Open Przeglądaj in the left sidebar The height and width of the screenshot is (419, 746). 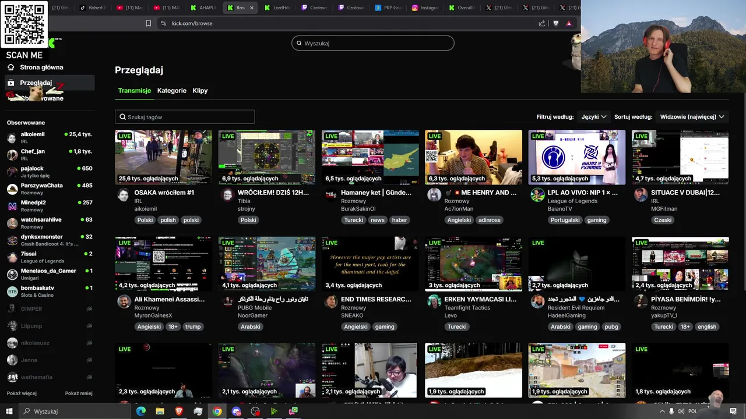(x=50, y=83)
